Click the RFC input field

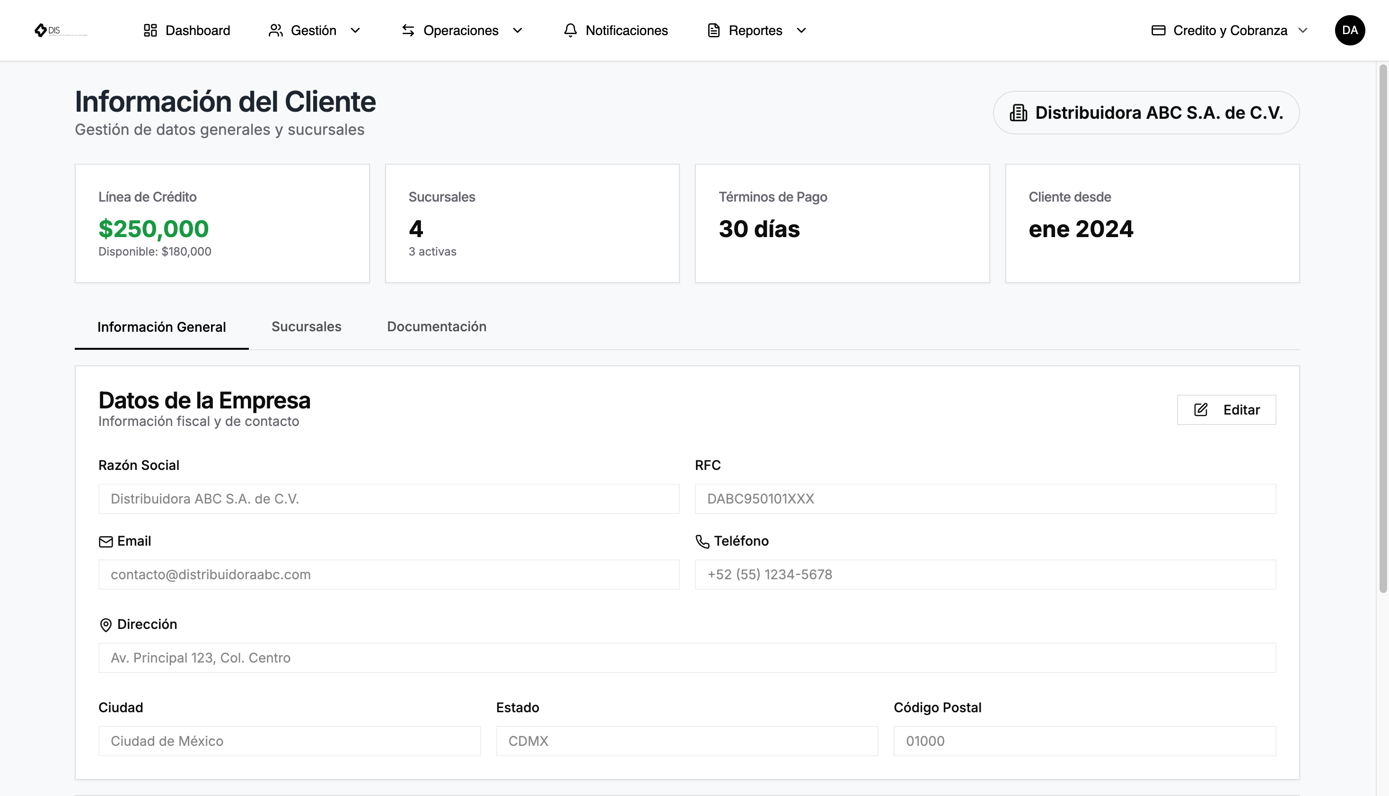[985, 499]
